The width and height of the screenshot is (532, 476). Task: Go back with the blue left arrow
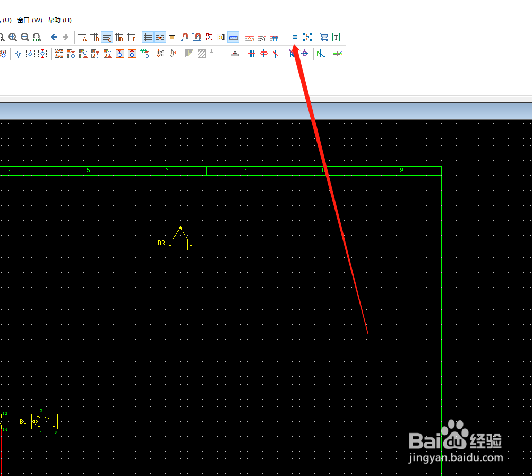[54, 37]
